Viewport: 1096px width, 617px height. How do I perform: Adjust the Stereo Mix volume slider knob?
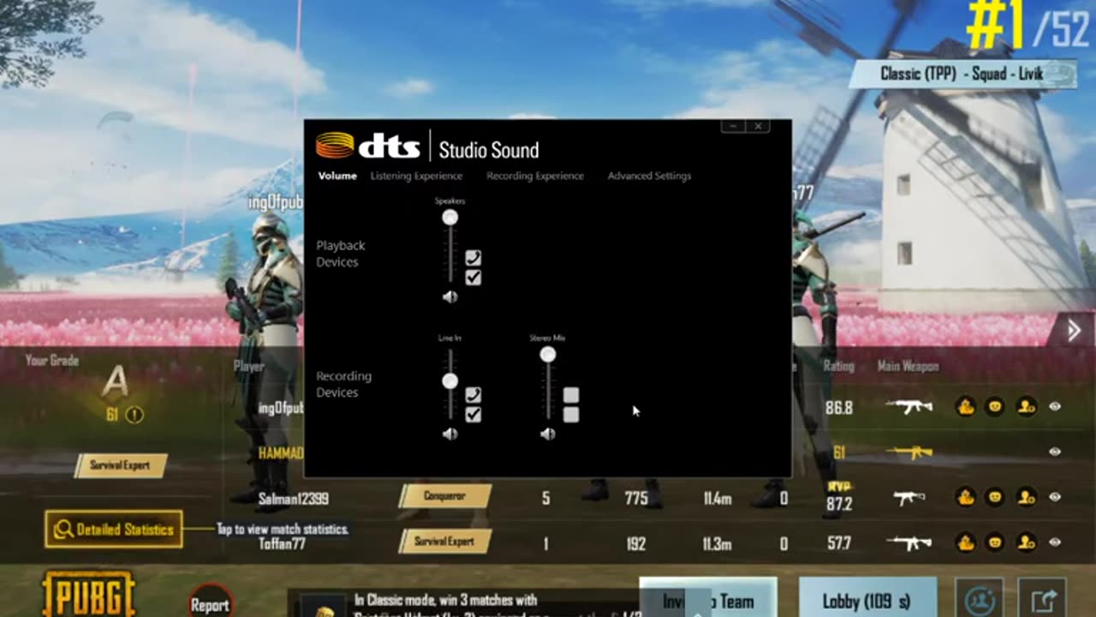point(548,355)
